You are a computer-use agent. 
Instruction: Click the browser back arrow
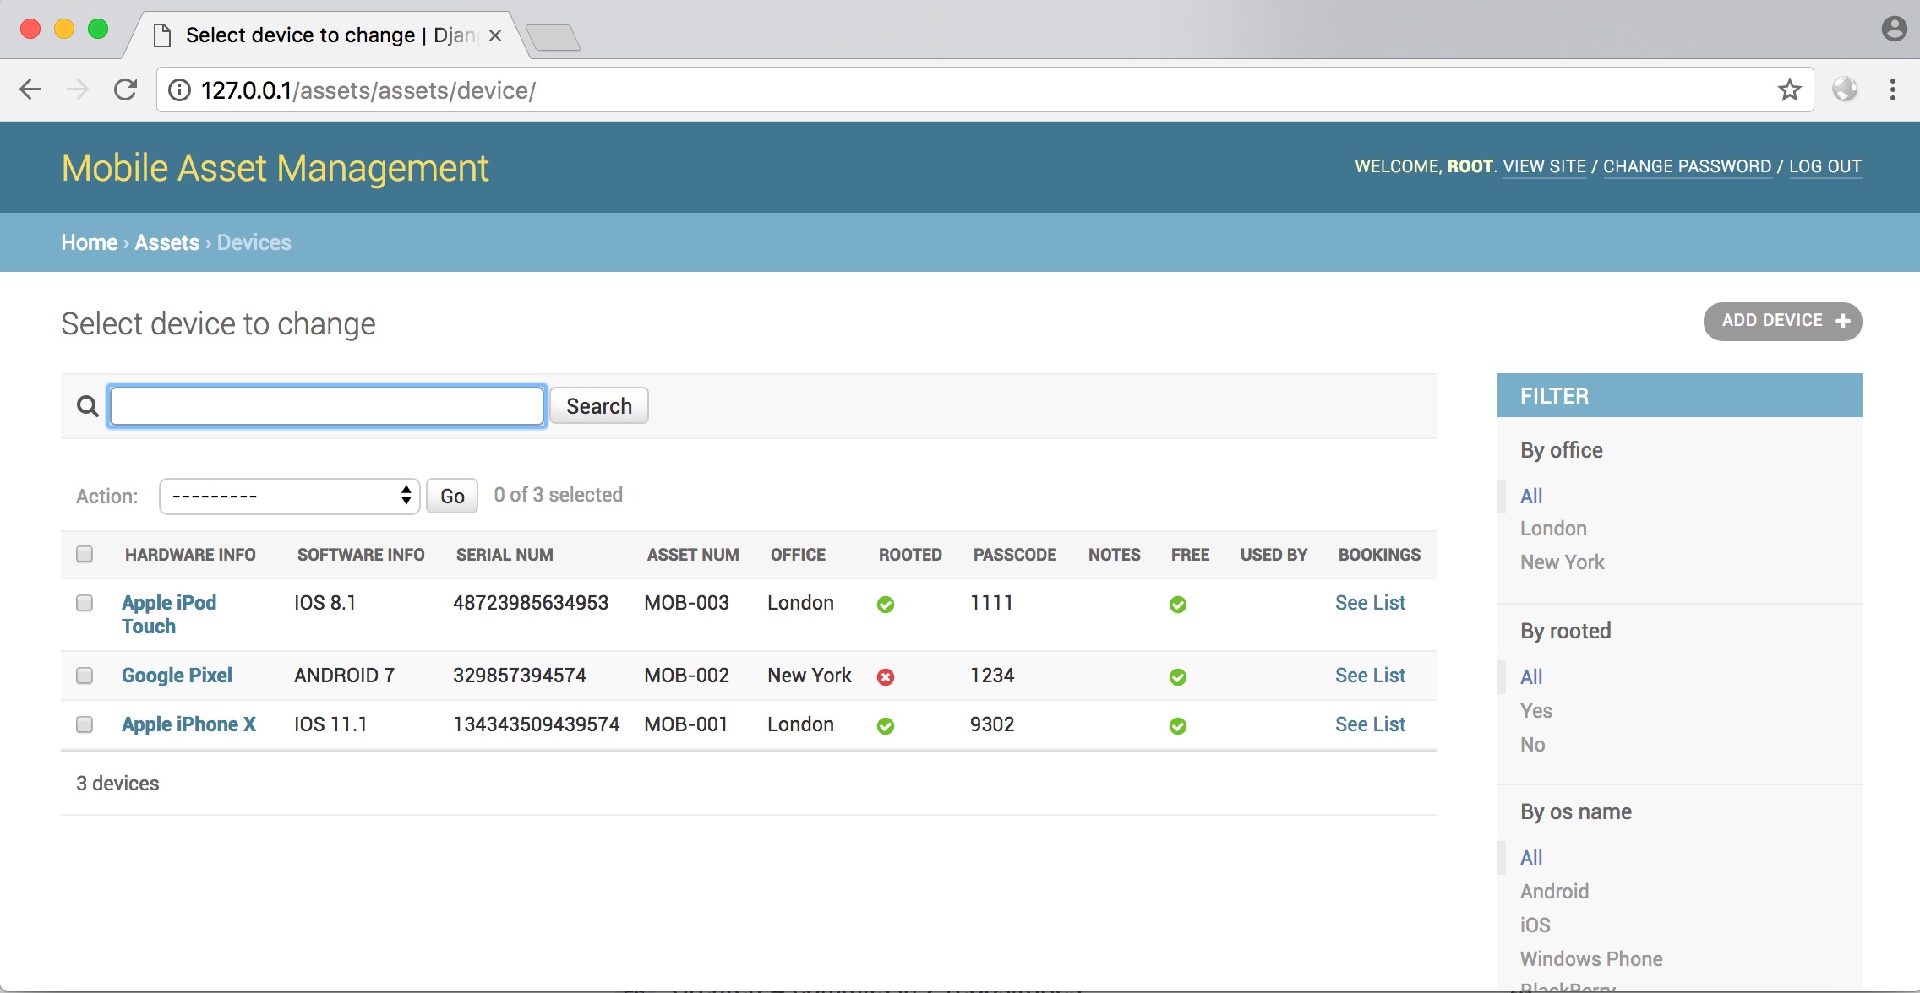pyautogui.click(x=30, y=90)
